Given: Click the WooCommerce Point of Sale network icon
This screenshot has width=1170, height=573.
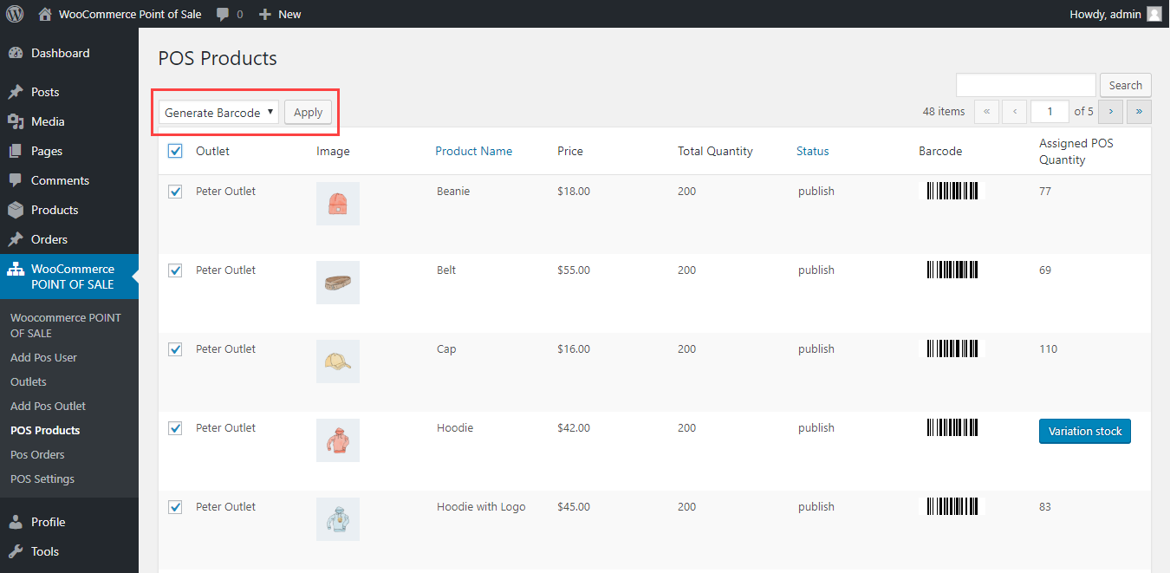Looking at the screenshot, I should pyautogui.click(x=16, y=270).
